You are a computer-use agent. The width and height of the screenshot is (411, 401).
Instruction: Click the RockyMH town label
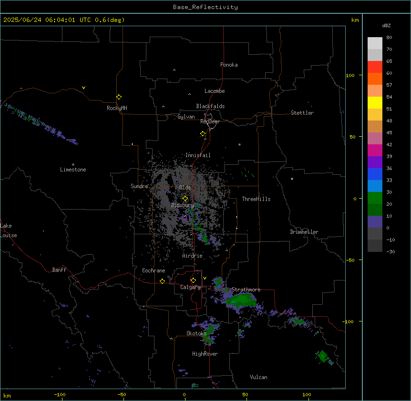[117, 108]
